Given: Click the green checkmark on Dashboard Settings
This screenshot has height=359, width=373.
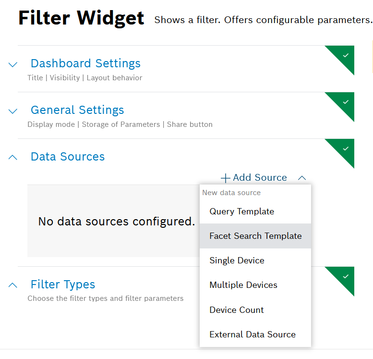Looking at the screenshot, I should tap(346, 55).
